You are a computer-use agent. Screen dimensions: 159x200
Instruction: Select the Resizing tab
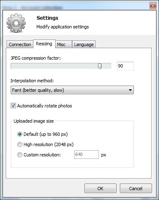pos(44,44)
